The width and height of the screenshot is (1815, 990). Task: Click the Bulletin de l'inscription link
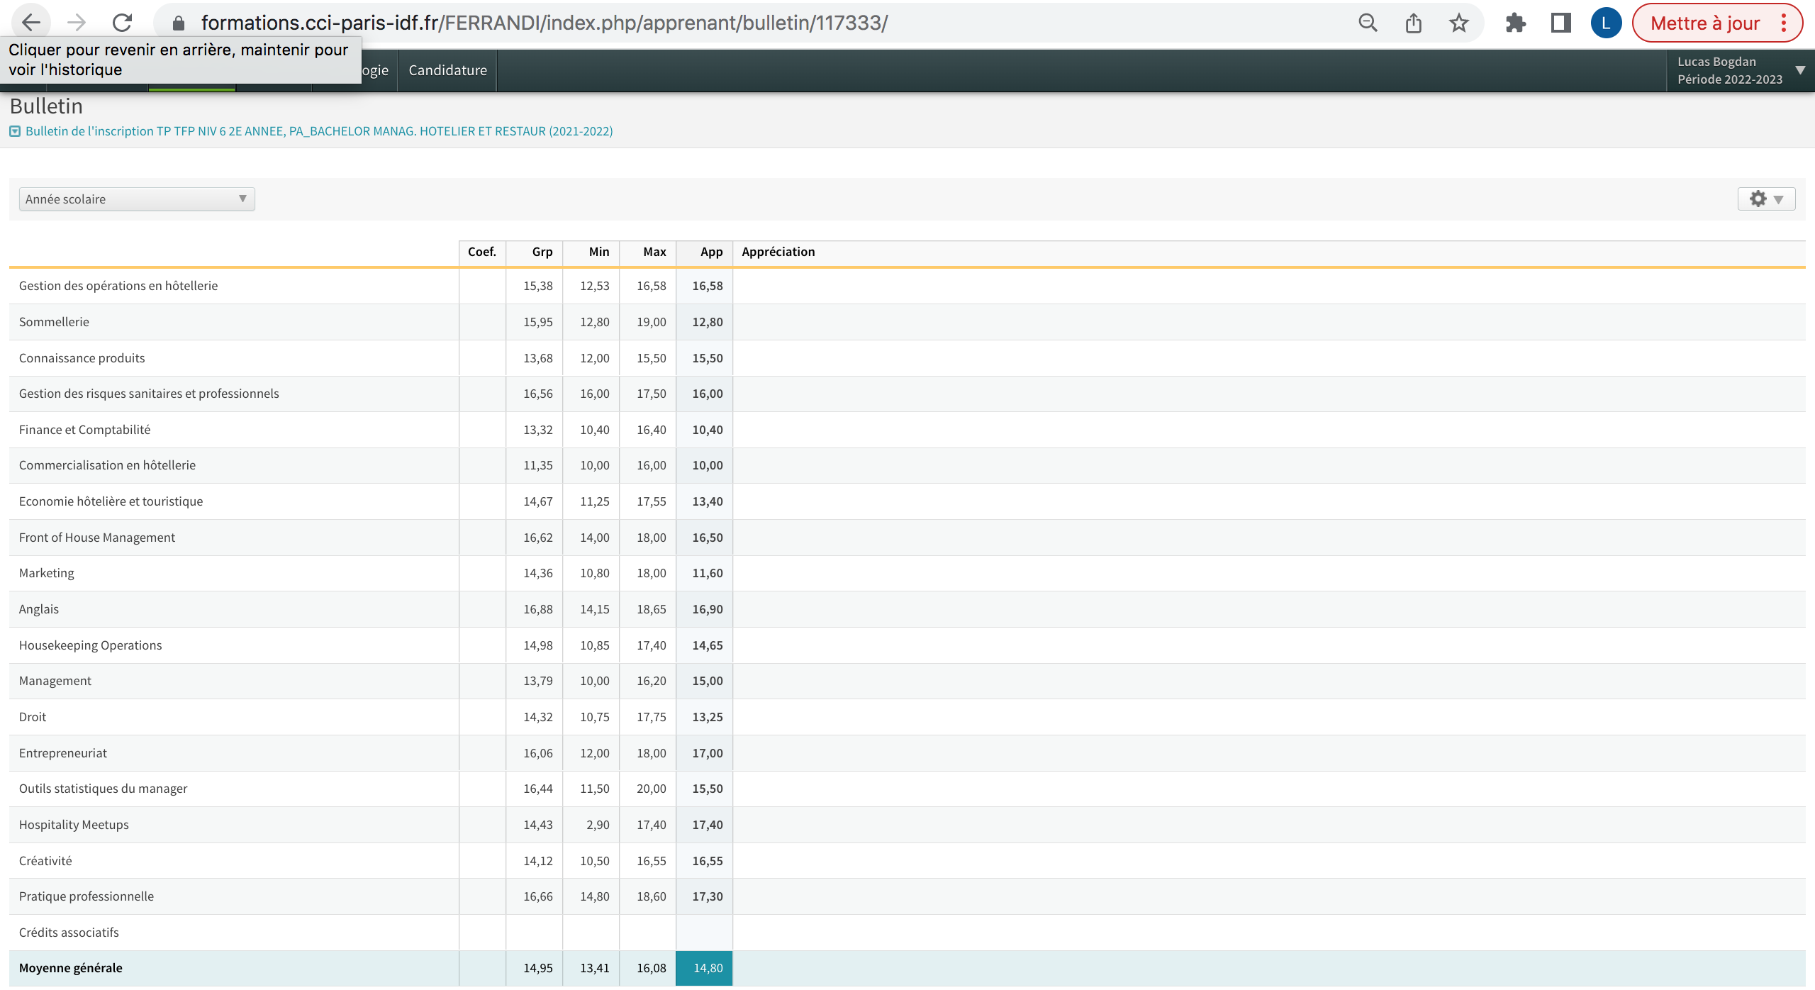[x=319, y=131]
